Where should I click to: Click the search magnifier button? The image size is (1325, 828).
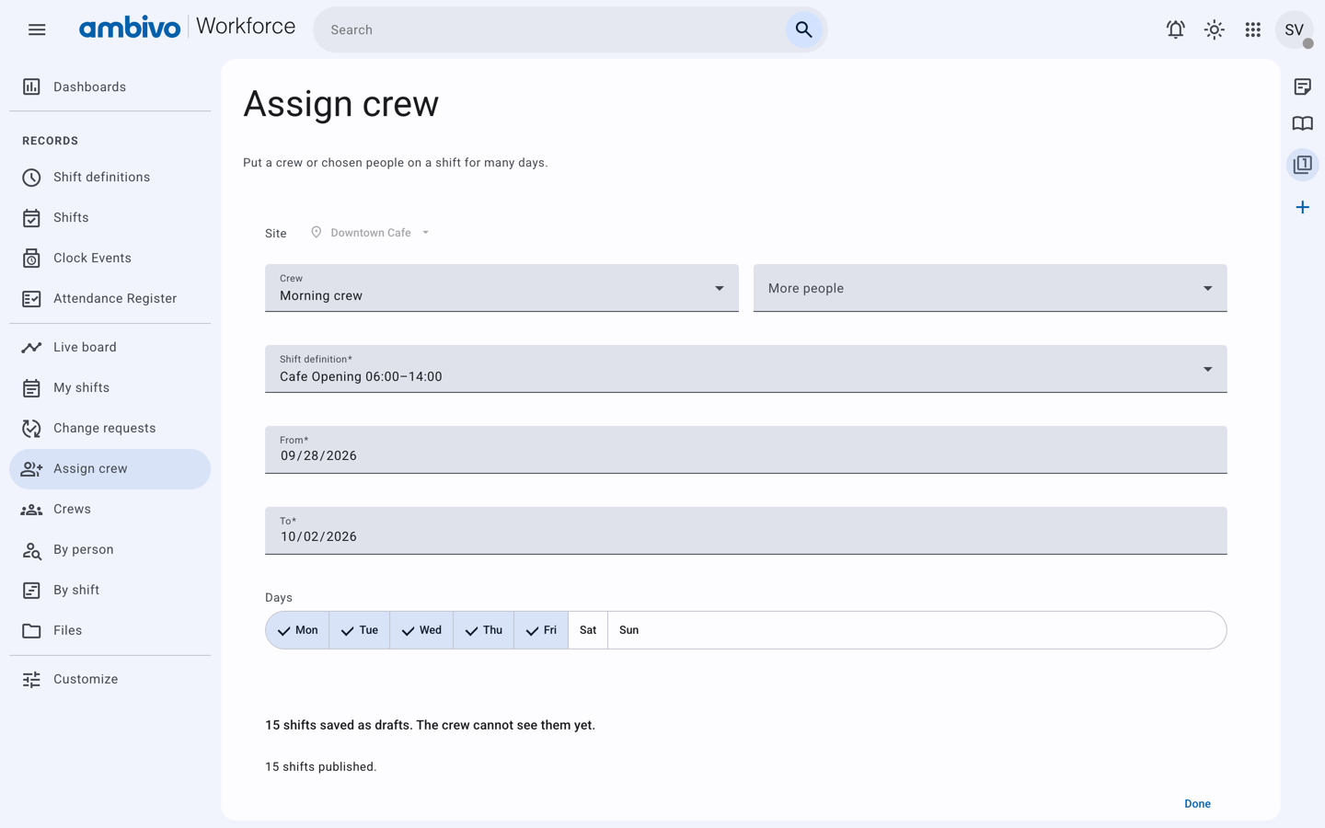[x=803, y=29]
